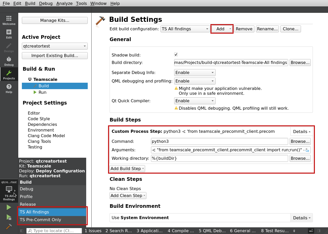Toggle the progress details button
The height and width of the screenshot is (234, 328).
click(311, 231)
